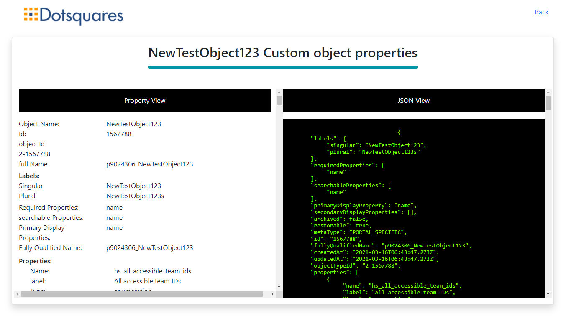Click the 'Fully Qualified Name:' label
Image resolution: width=561 pixels, height=316 pixels.
click(x=50, y=248)
